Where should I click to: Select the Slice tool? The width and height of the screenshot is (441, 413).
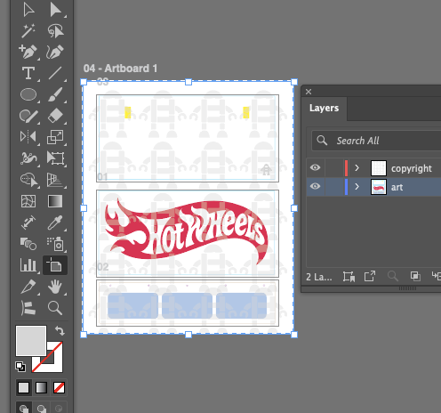point(28,287)
